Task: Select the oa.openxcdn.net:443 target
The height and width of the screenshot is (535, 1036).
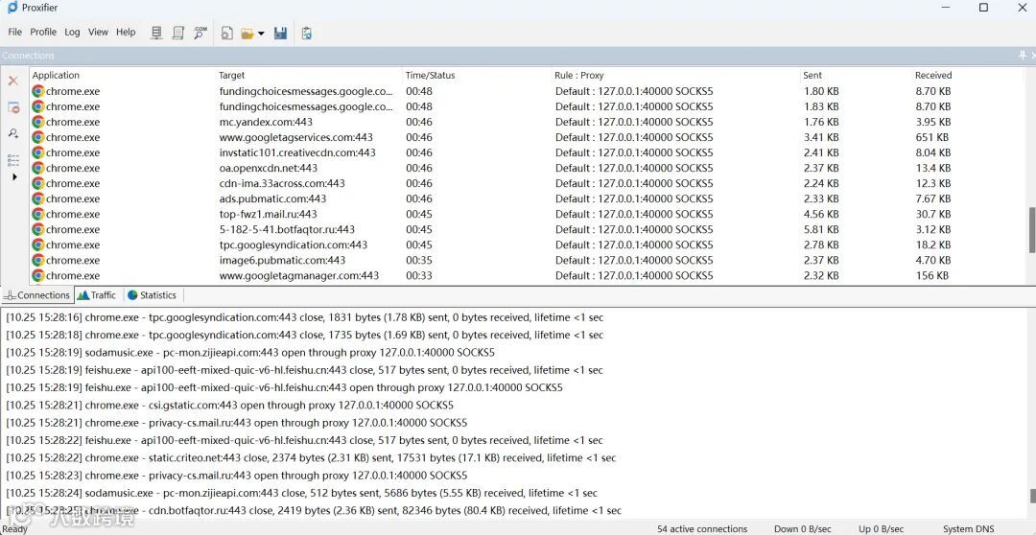Action: pos(269,169)
